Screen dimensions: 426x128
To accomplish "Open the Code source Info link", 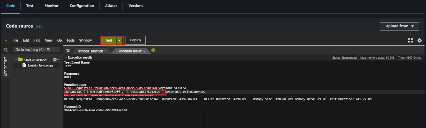I will (39, 26).
